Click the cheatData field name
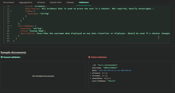This screenshot has width=175, height=93. point(97,78)
